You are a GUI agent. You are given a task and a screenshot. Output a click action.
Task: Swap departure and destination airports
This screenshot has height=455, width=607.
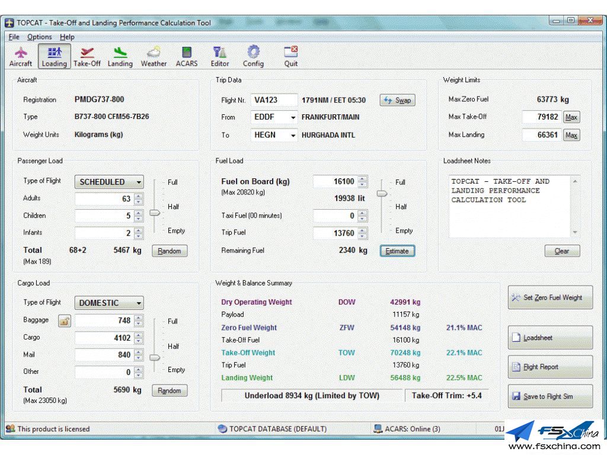(398, 100)
